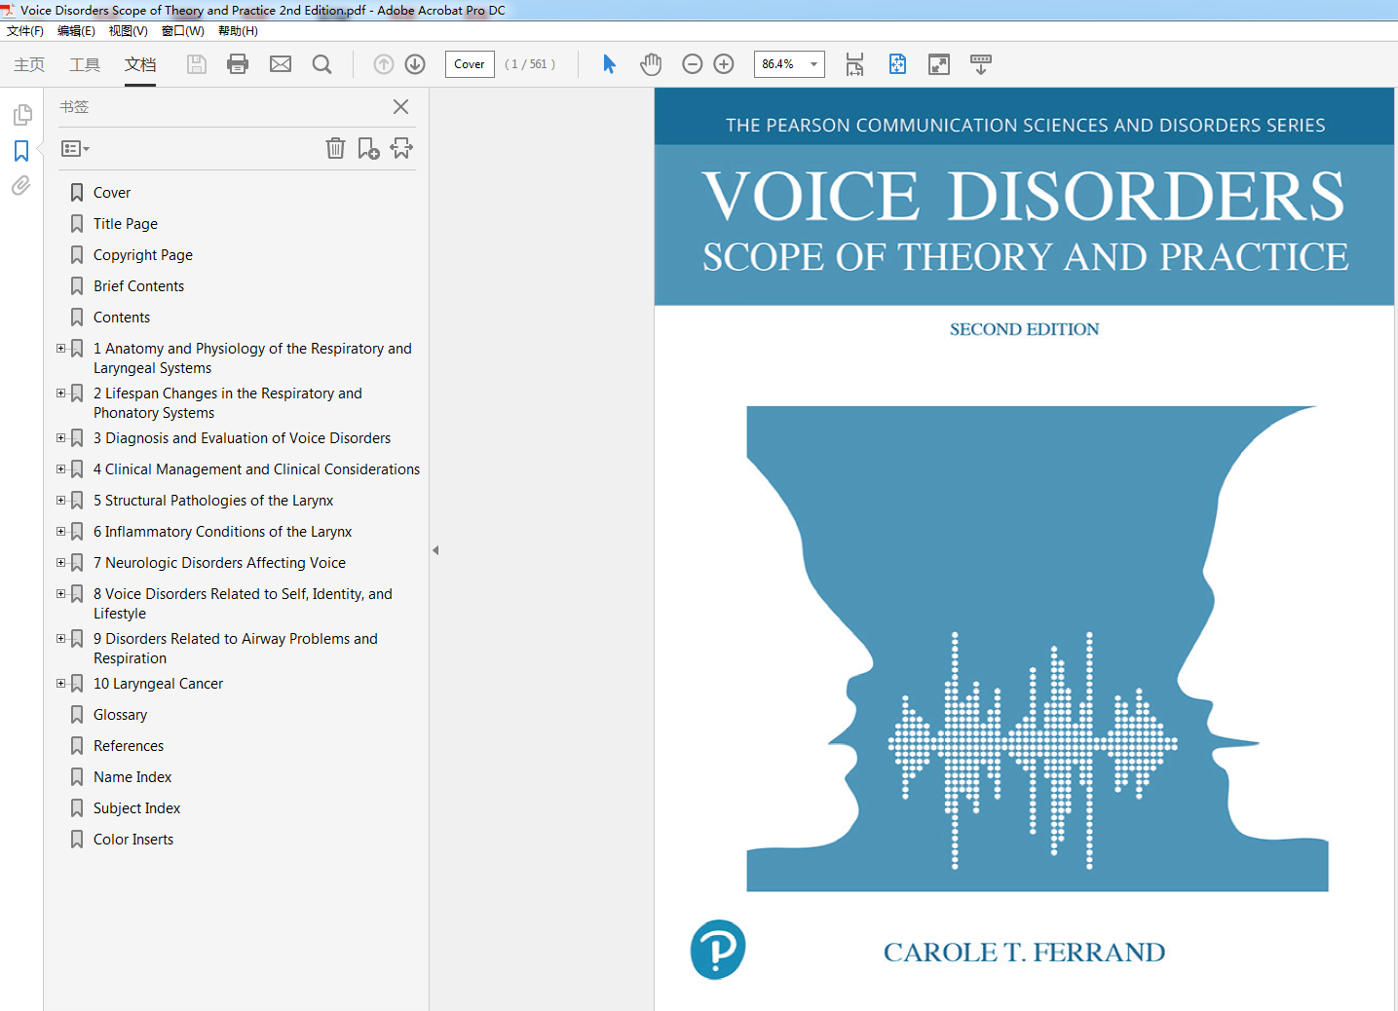
Task: Expand chapter 2 Lifespan Changes bookmark
Action: [61, 393]
